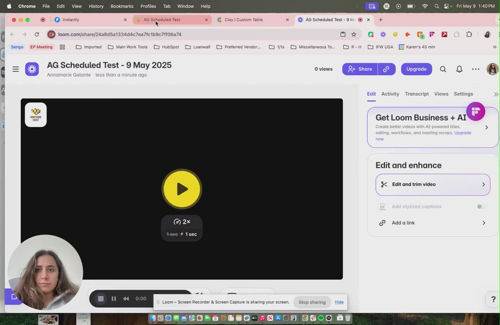The image size is (500, 325).
Task: Expand the Add a link chevron
Action: [483, 223]
